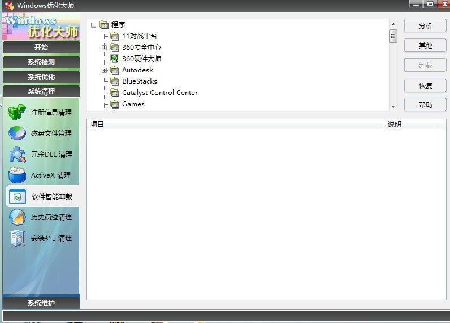Click the tree scrollbar up arrow

pos(393,24)
